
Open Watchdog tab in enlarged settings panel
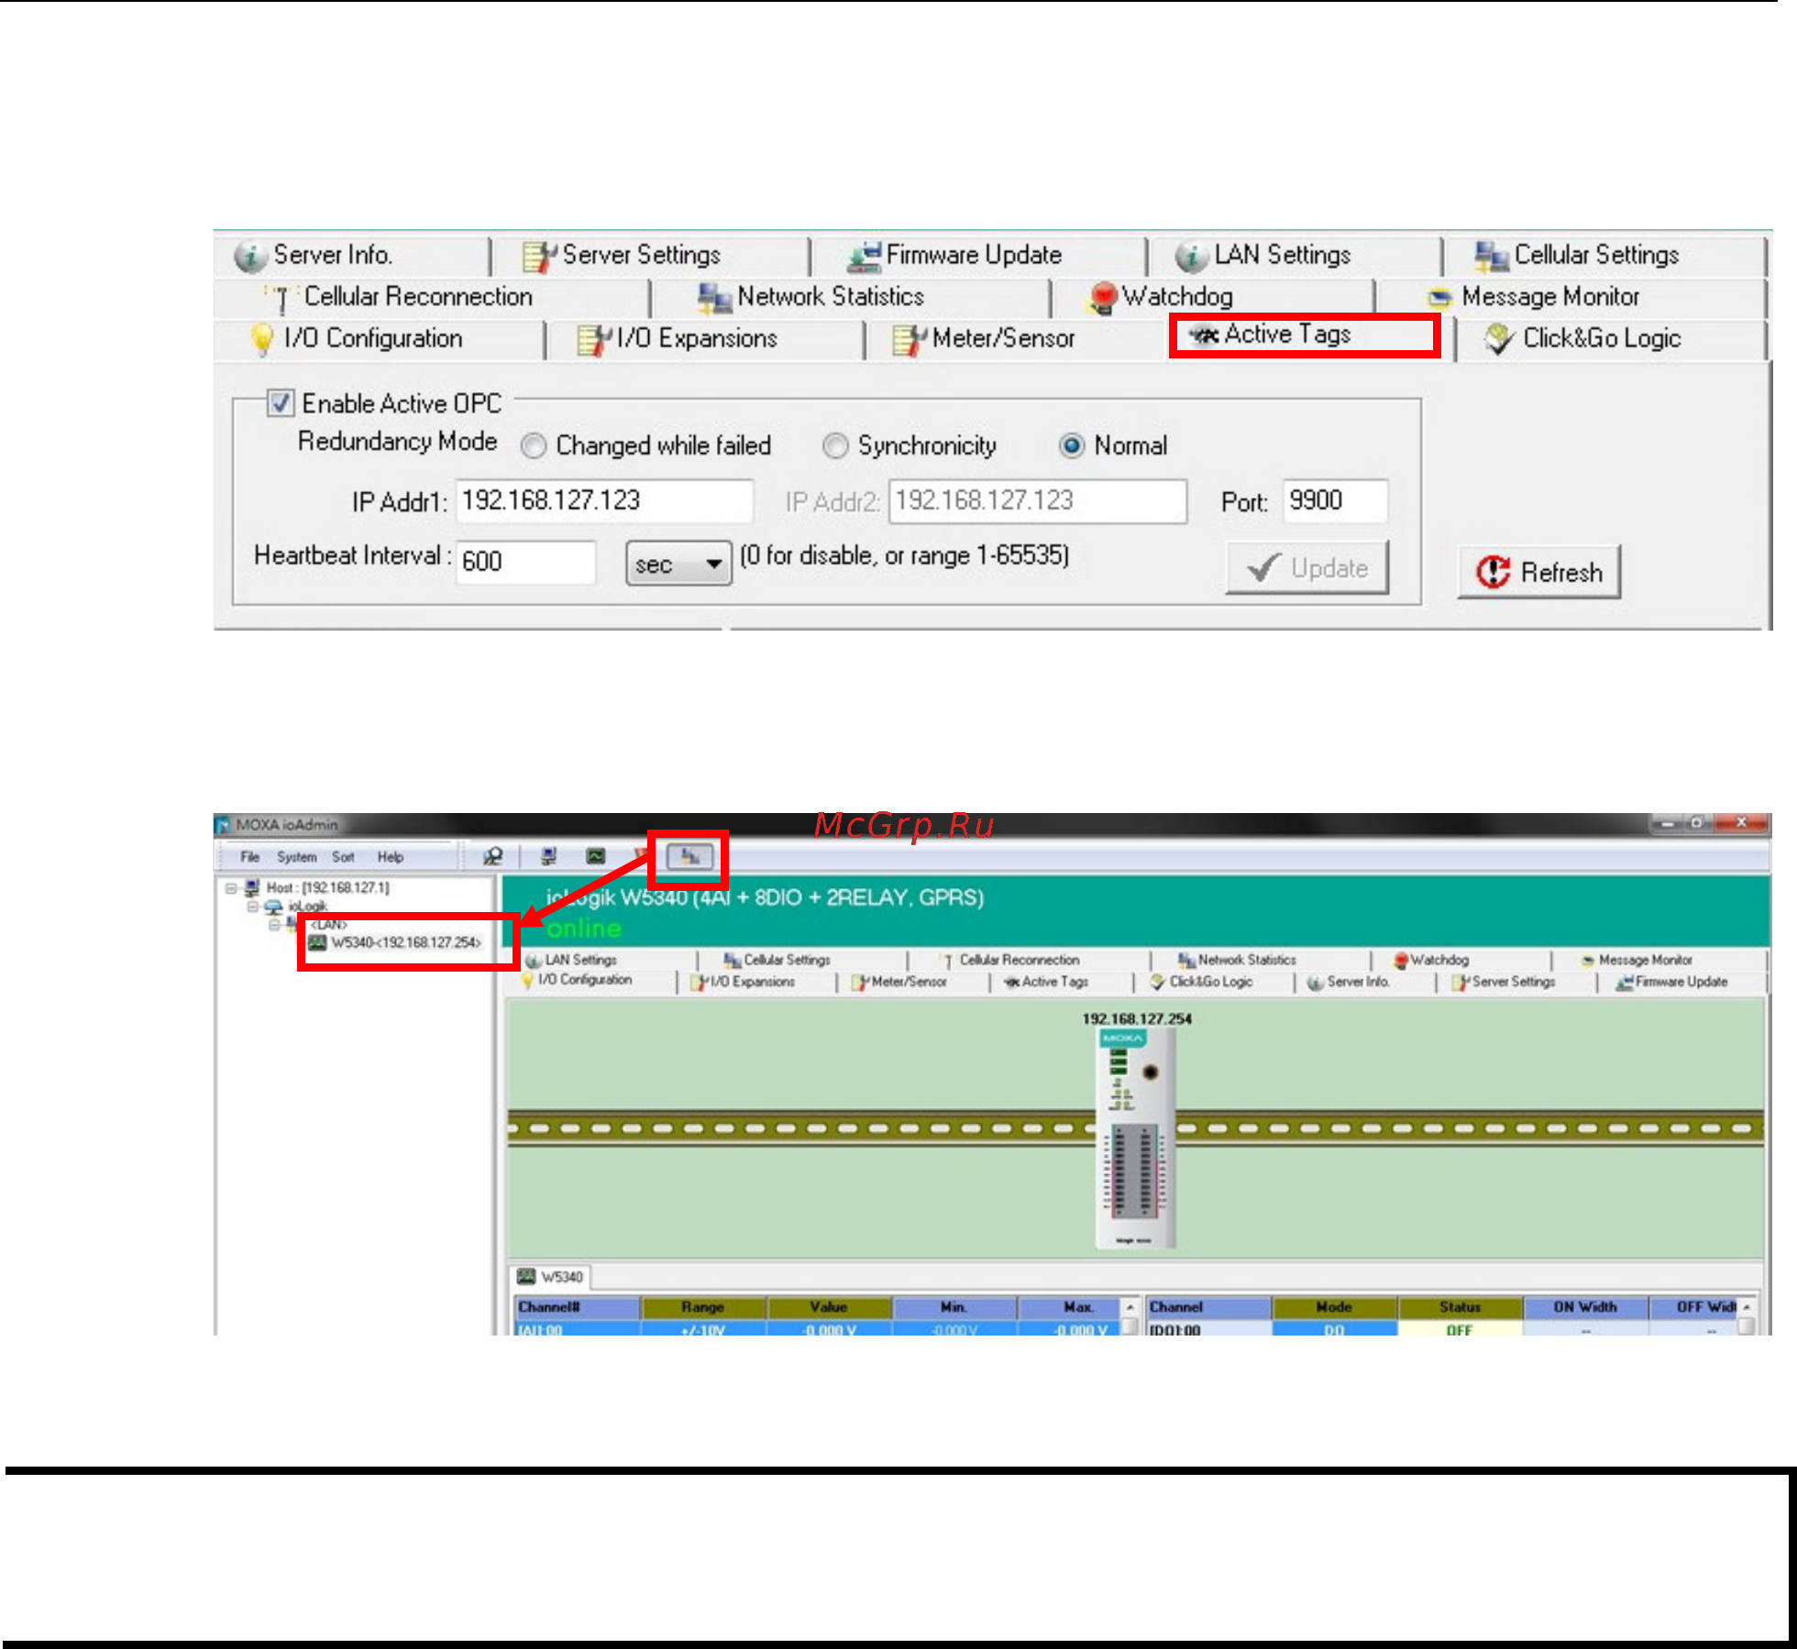tap(1213, 297)
